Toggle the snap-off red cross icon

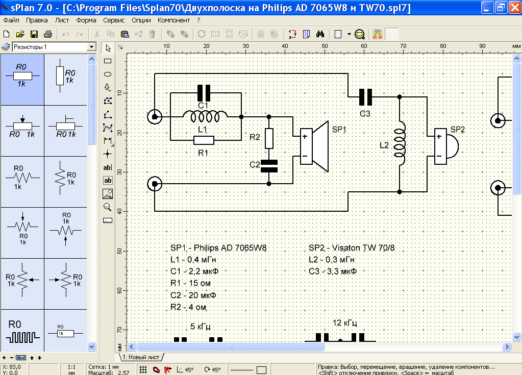(x=167, y=369)
